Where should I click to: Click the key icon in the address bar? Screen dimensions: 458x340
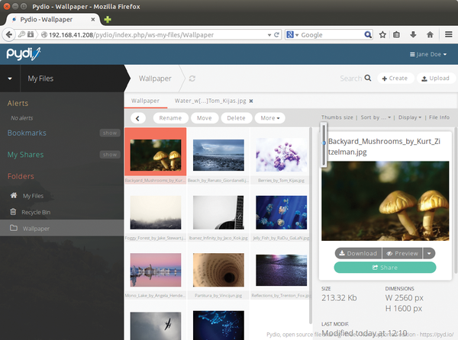pos(21,34)
